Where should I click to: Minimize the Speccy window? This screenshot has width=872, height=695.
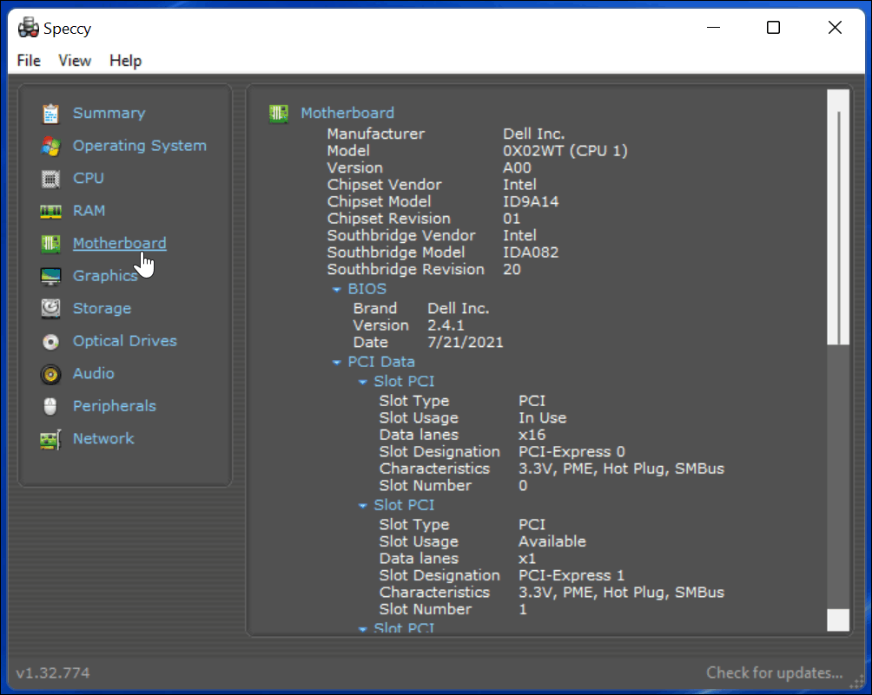tap(714, 27)
